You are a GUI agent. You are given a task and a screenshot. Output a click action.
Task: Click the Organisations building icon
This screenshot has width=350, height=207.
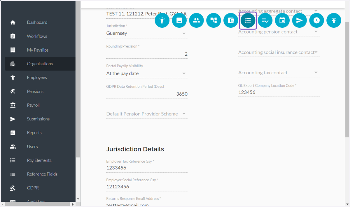(x=13, y=64)
